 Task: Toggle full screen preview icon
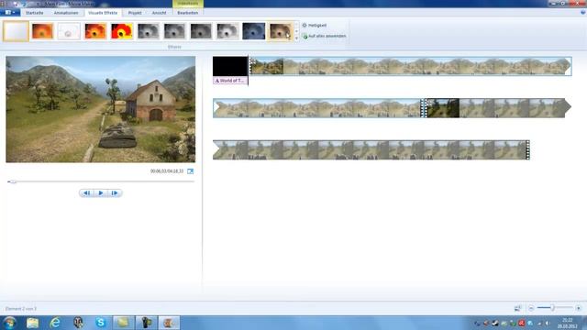(190, 171)
